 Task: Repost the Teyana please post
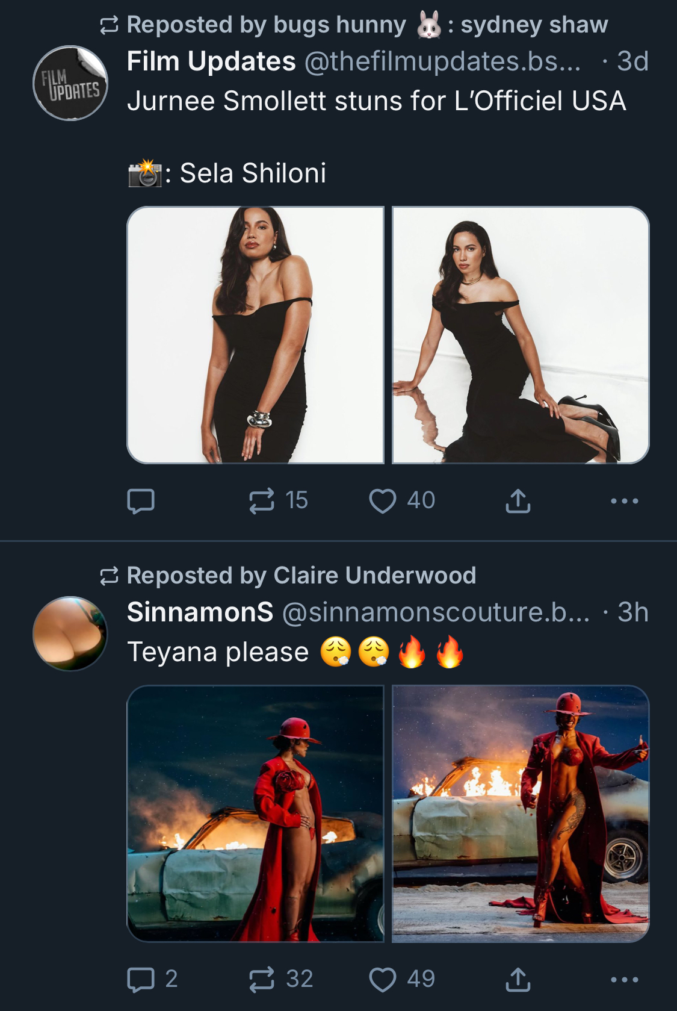pos(262,980)
